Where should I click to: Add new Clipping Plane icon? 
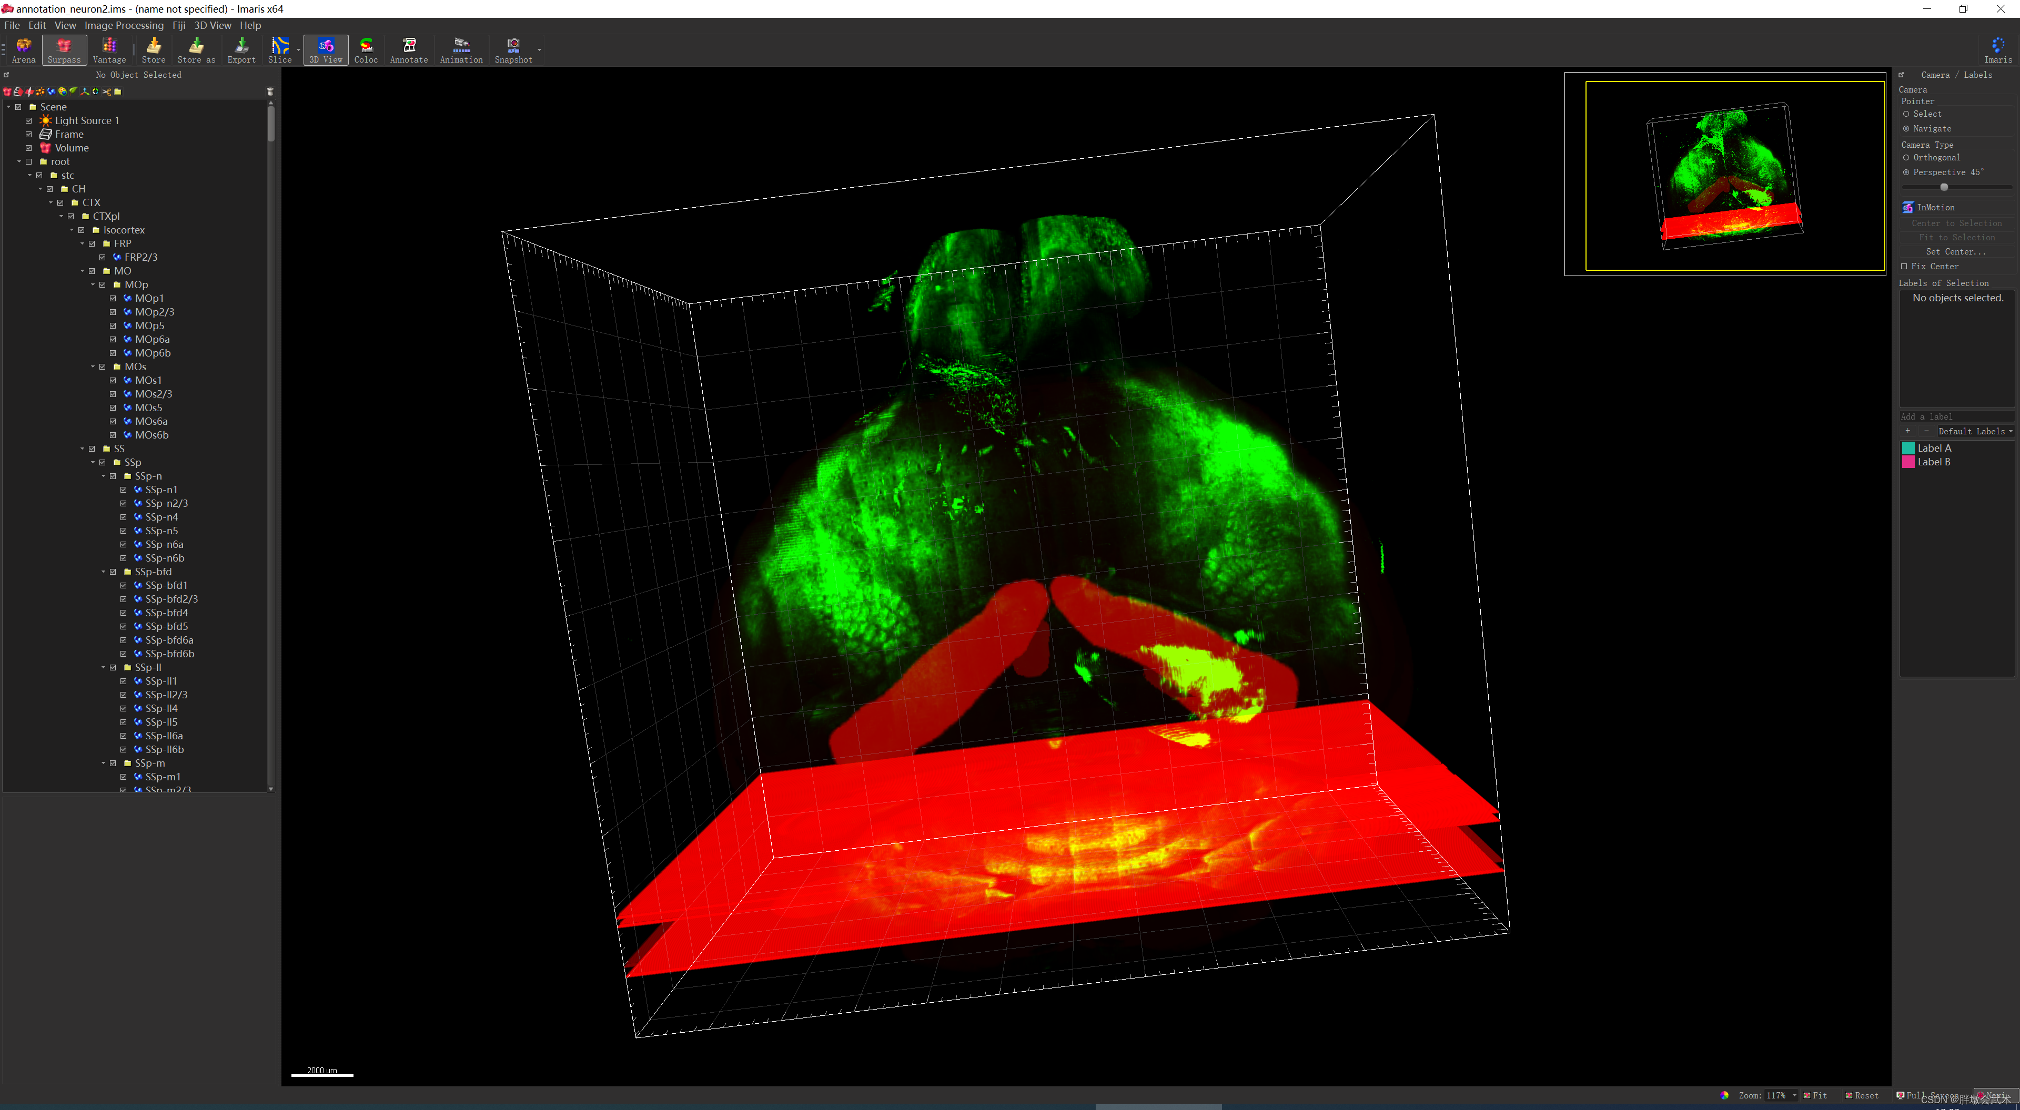point(18,91)
